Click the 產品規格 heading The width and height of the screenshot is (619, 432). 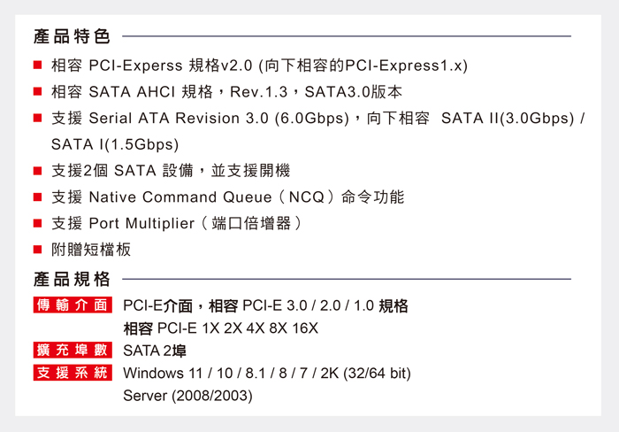pyautogui.click(x=72, y=280)
